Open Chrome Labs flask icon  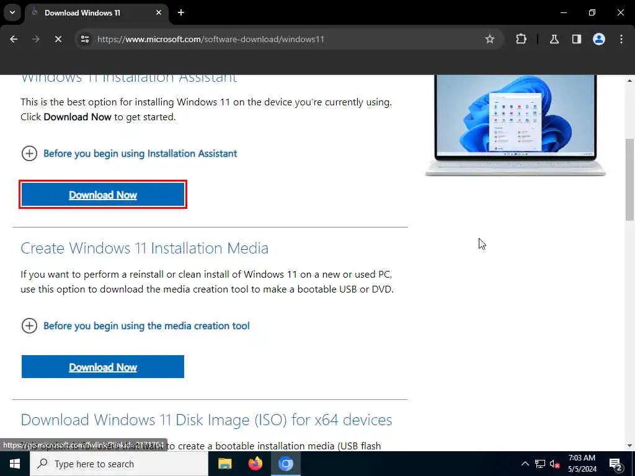[x=554, y=39]
